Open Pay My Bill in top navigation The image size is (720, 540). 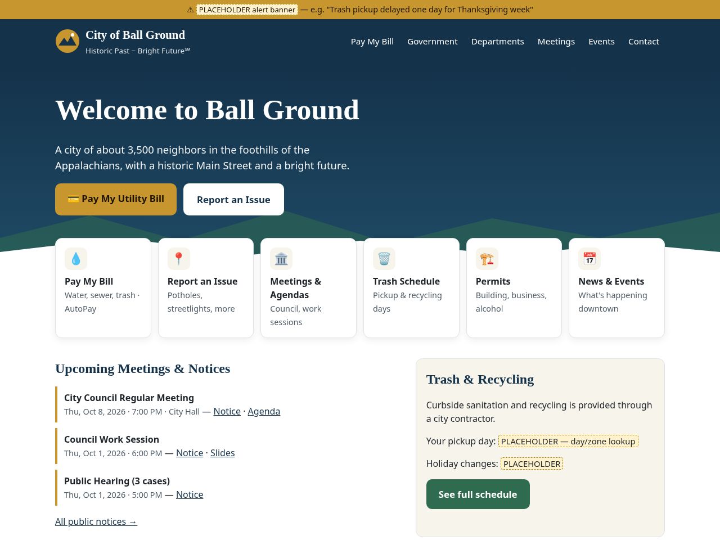click(x=372, y=42)
